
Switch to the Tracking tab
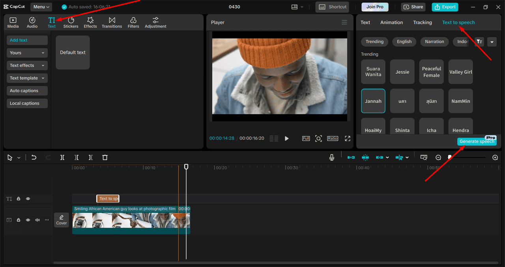coord(422,23)
